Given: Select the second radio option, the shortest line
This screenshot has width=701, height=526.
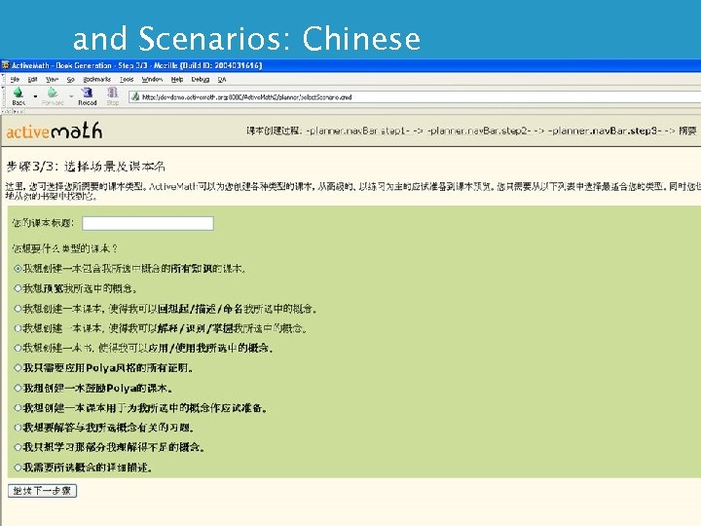Looking at the screenshot, I should [x=18, y=288].
